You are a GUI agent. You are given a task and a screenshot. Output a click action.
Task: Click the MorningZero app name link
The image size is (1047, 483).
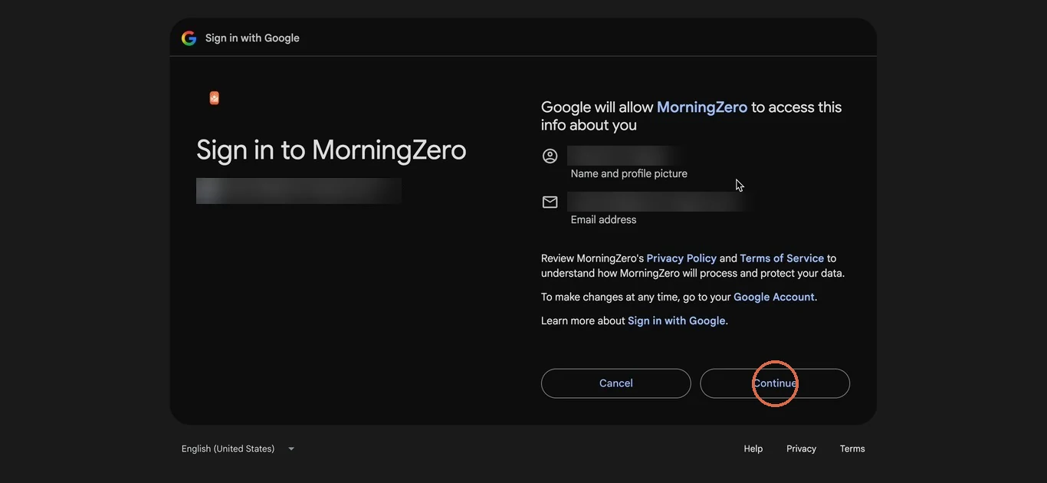702,107
